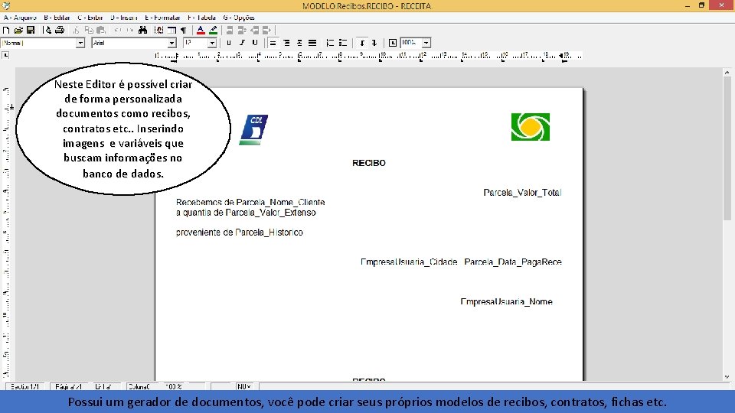The image size is (735, 413).
Task: Click the vertical scrollbar down arrow
Action: click(727, 376)
